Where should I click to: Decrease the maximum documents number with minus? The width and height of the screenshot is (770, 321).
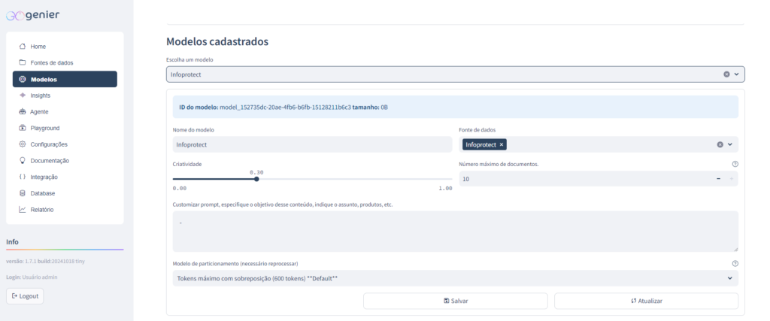point(719,179)
